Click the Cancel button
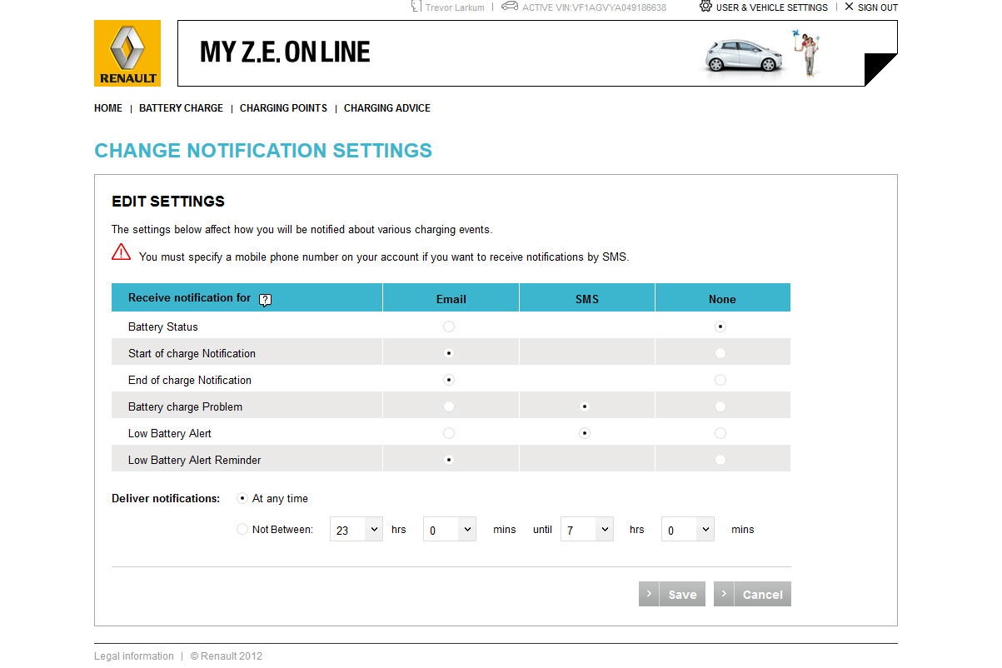The width and height of the screenshot is (1002, 668). (752, 594)
